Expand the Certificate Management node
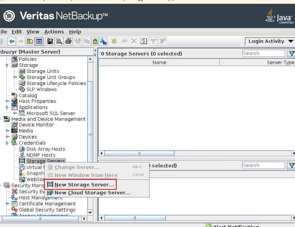The height and width of the screenshot is (227, 295). [7, 203]
